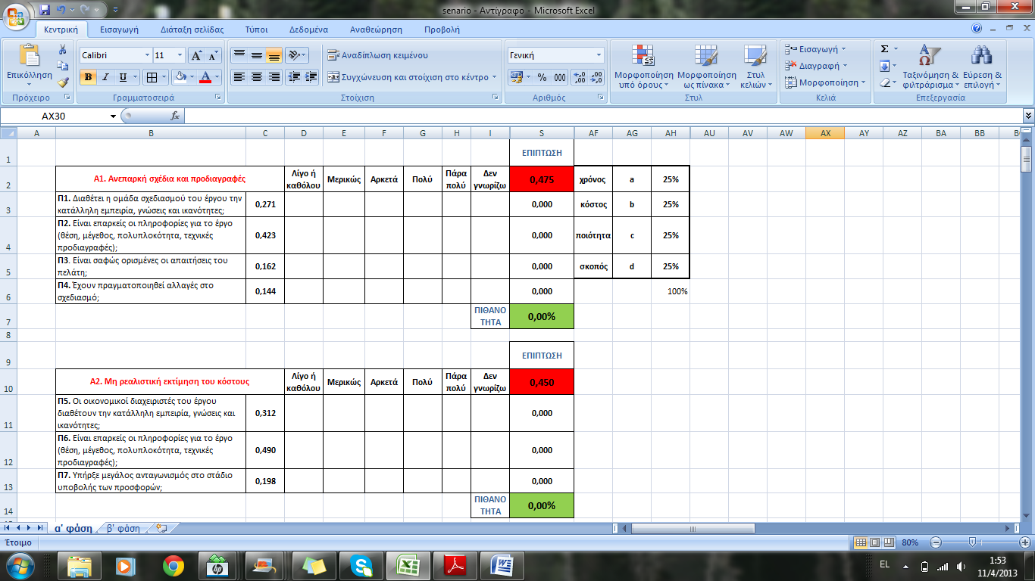Switch to the Δεδομένα tab
The width and height of the screenshot is (1035, 581).
pos(308,30)
